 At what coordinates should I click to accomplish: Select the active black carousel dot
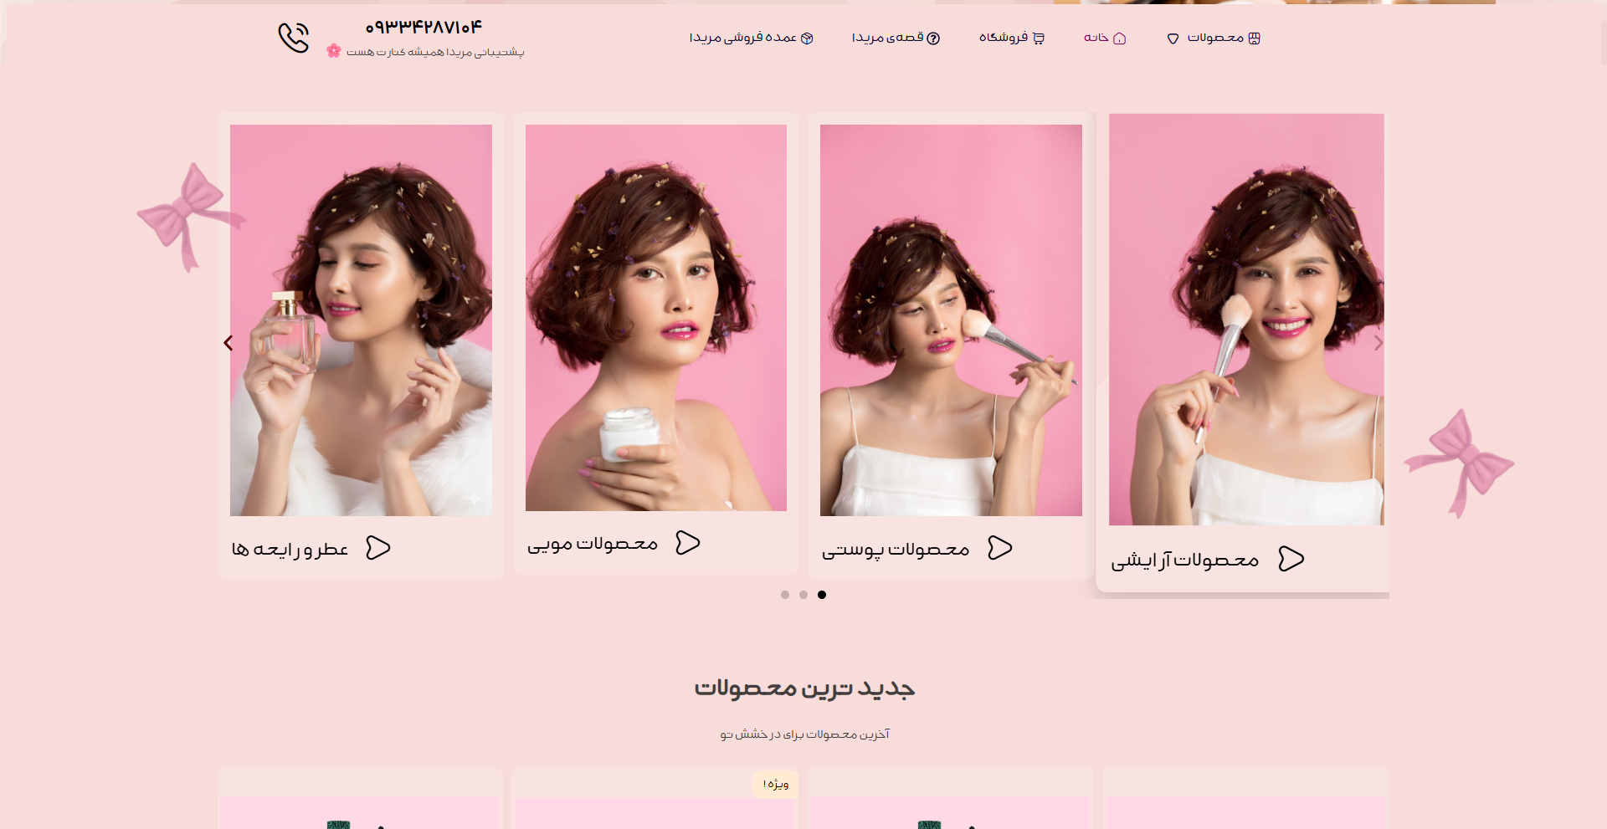pos(822,595)
